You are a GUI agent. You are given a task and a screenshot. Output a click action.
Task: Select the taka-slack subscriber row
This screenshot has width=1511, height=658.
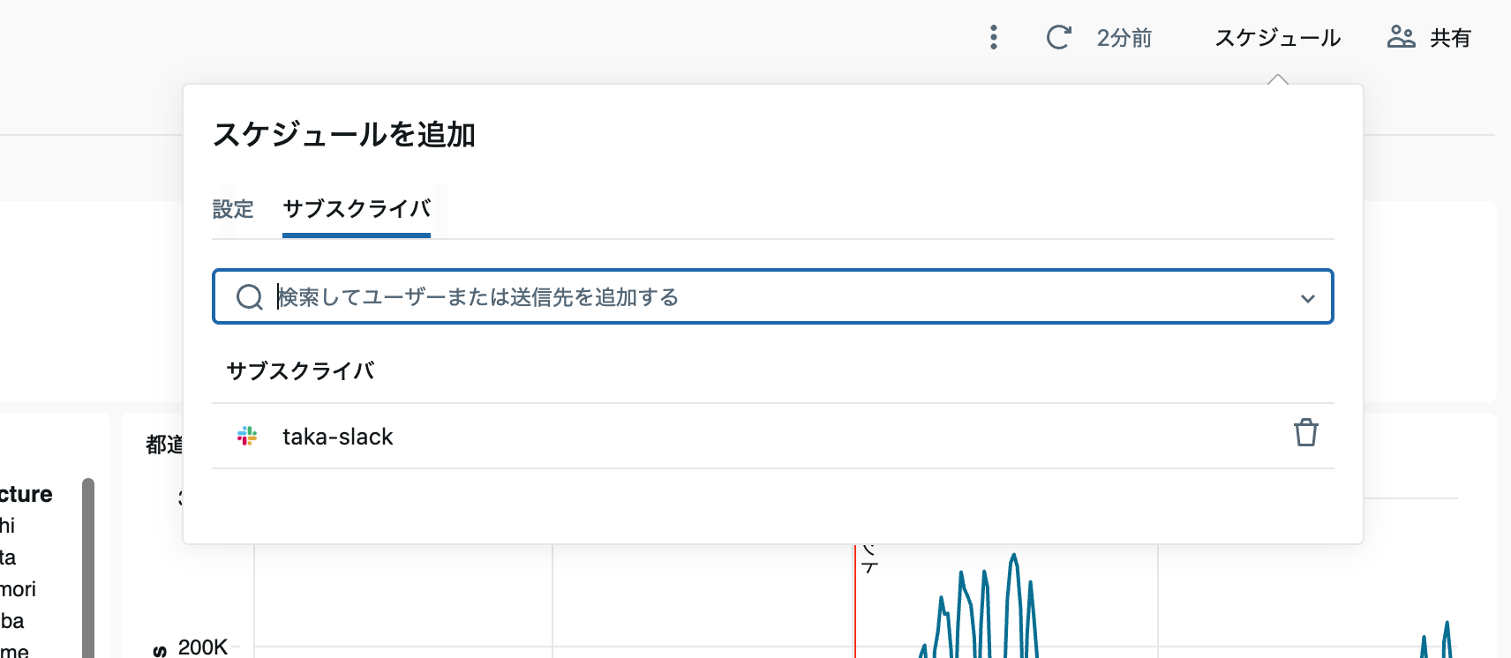[773, 436]
